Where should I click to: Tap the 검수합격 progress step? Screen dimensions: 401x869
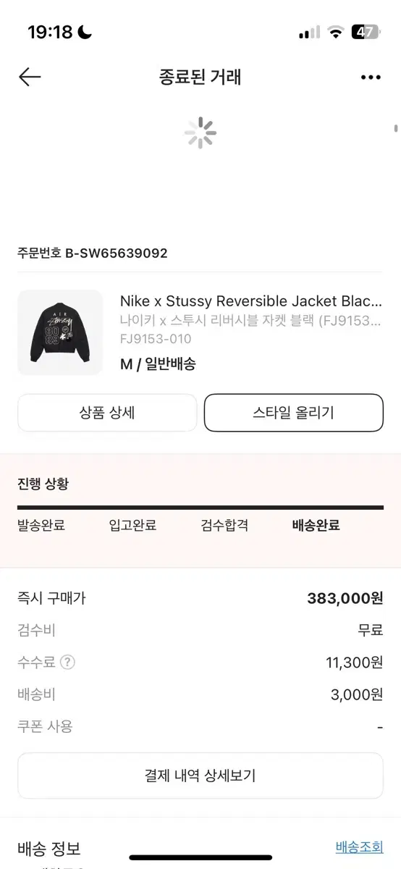[224, 526]
